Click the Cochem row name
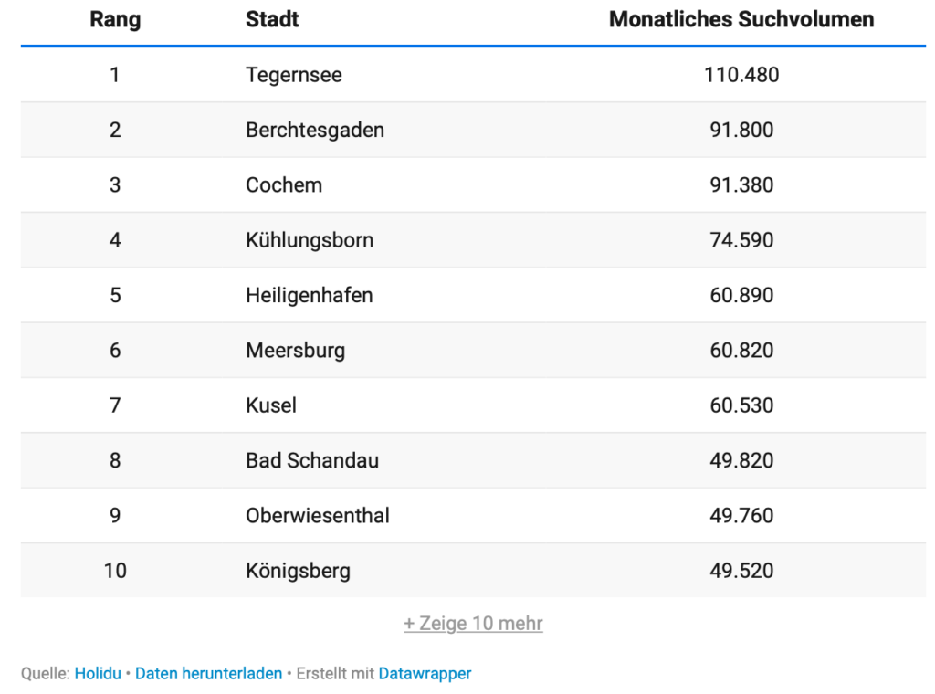The image size is (935, 694). (284, 184)
